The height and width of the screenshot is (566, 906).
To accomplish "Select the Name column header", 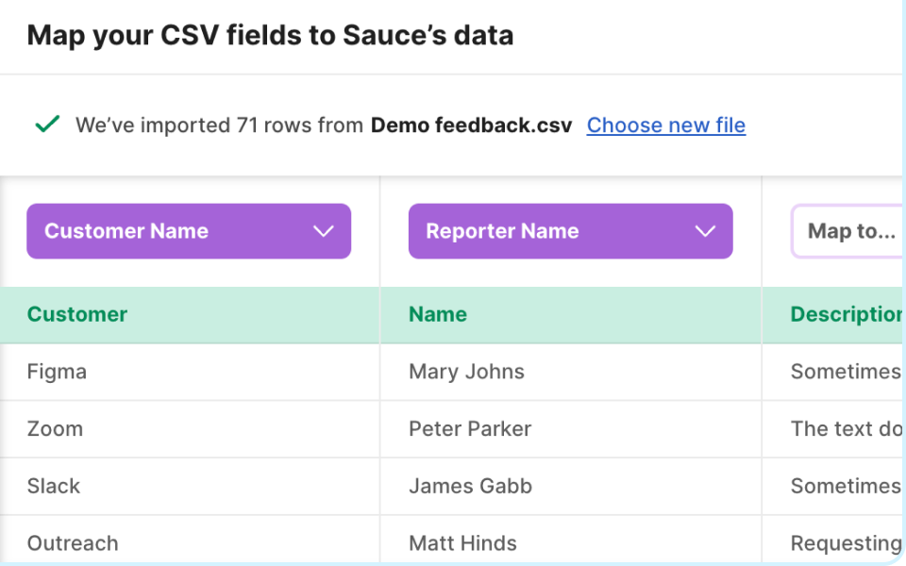I will tap(437, 314).
